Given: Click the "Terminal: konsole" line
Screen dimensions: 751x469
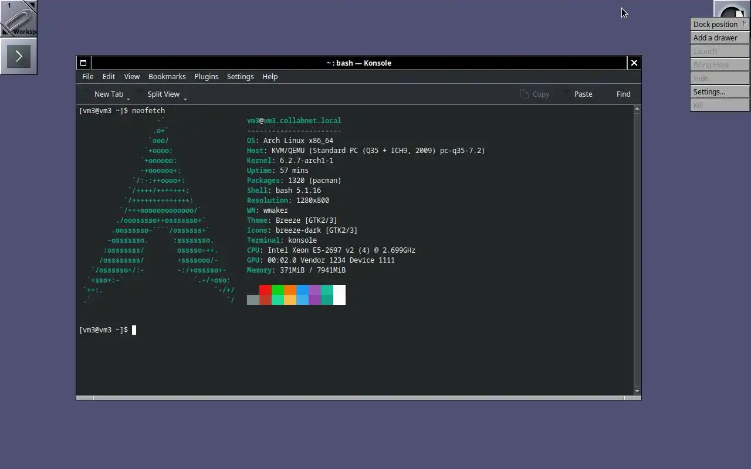Looking at the screenshot, I should pos(282,240).
